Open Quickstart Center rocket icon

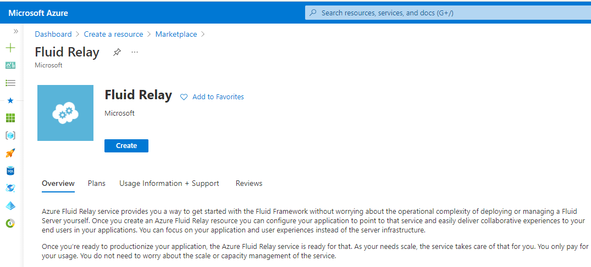click(10, 153)
